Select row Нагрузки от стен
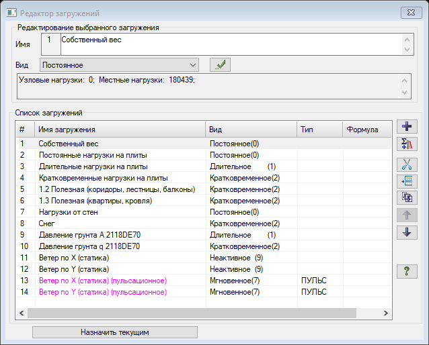Image resolution: width=429 pixels, height=345 pixels. point(204,212)
